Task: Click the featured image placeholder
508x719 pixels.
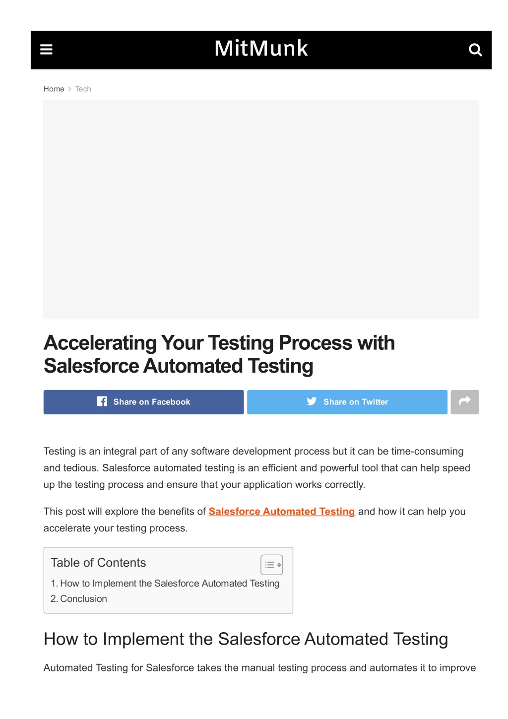Action: tap(261, 209)
